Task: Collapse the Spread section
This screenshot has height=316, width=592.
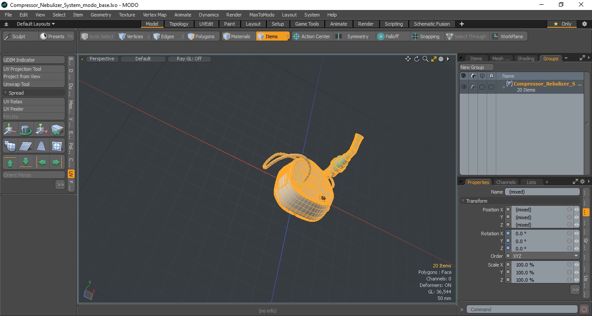Action: pos(6,93)
